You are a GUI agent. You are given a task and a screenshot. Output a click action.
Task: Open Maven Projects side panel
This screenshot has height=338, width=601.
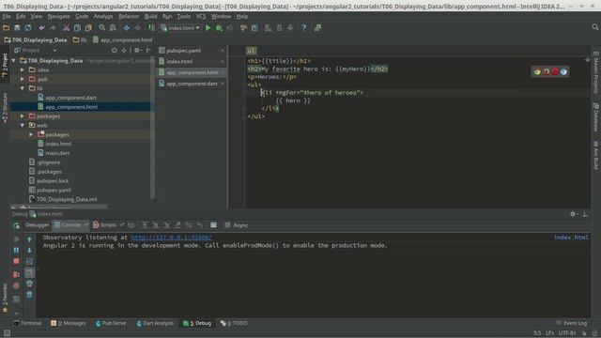pos(596,72)
